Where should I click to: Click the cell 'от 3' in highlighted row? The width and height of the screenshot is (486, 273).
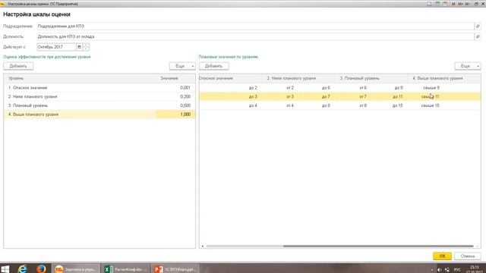[x=290, y=96]
